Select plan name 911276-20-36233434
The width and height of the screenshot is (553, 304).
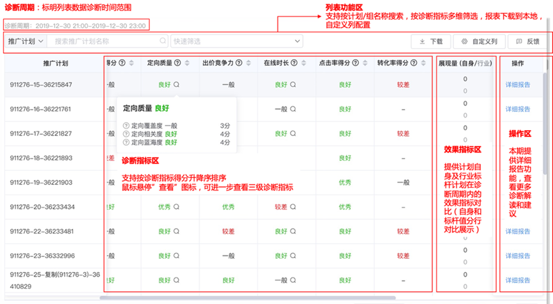[42, 207]
